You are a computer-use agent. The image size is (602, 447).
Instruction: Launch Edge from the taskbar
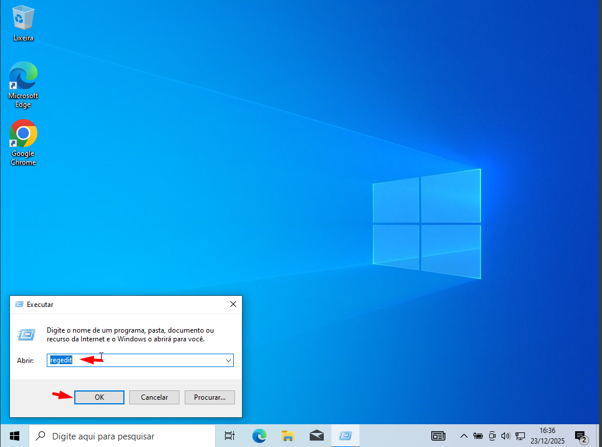(259, 436)
